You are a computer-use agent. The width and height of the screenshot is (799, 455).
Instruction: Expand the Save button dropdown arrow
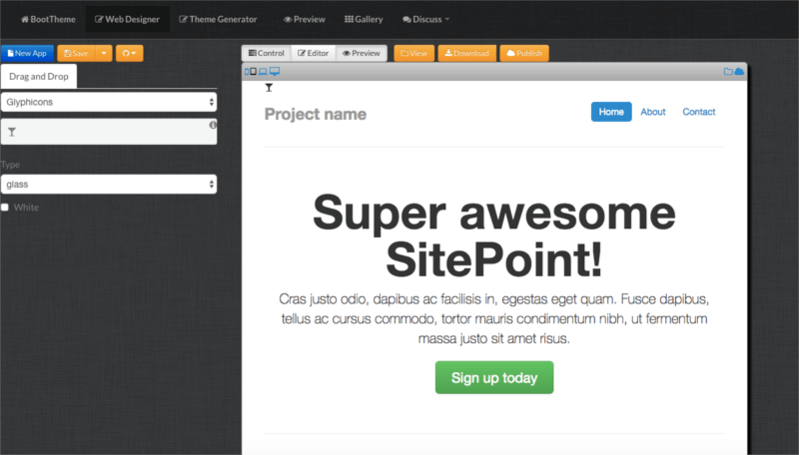[105, 53]
